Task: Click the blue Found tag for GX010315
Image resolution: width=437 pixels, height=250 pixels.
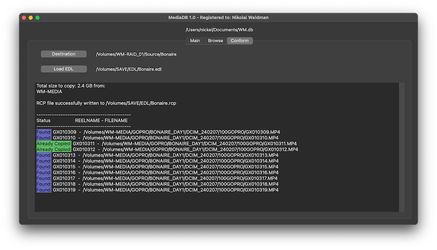Action: click(x=44, y=167)
